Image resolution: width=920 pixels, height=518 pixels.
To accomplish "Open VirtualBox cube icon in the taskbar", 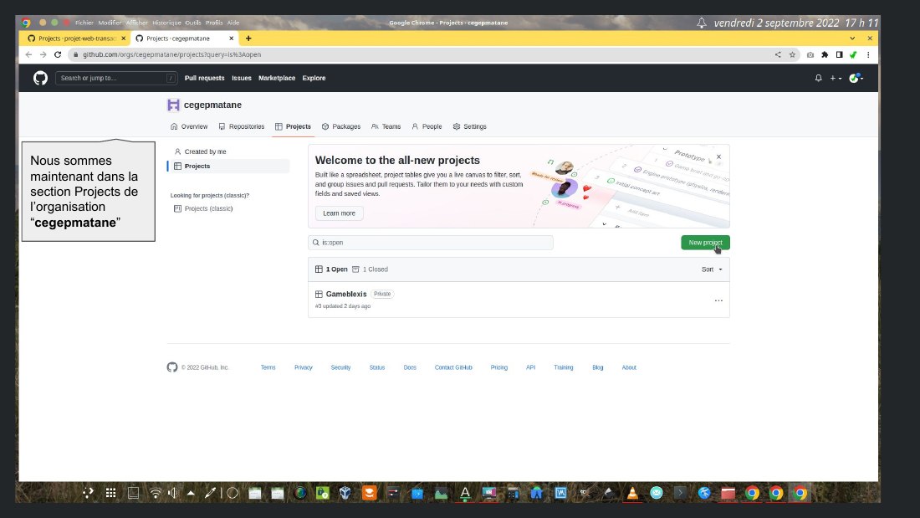I will pos(345,494).
